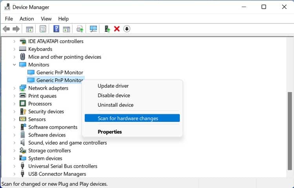
Task: Expand the Print queues node
Action: point(14,96)
